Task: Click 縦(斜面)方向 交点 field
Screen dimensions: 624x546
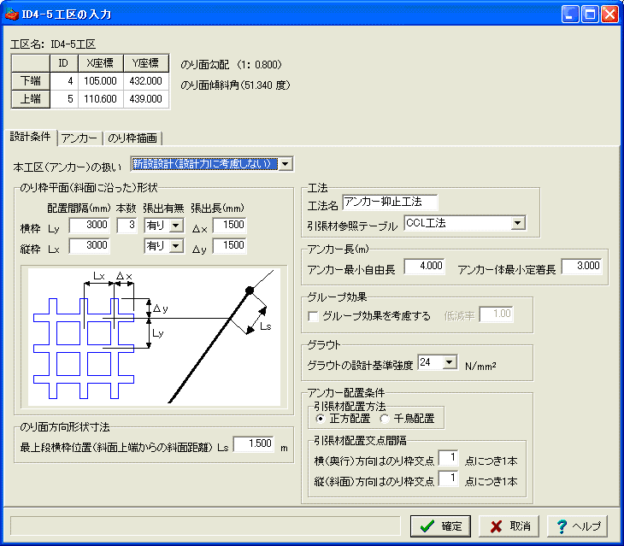Action: coord(449,478)
